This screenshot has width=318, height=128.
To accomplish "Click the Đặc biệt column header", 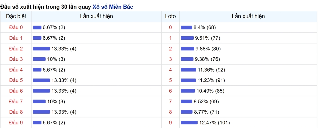I will 16,16.
